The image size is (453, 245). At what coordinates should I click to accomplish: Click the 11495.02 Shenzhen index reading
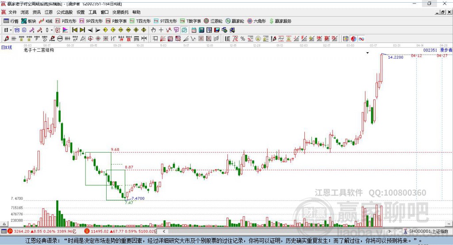99,231
